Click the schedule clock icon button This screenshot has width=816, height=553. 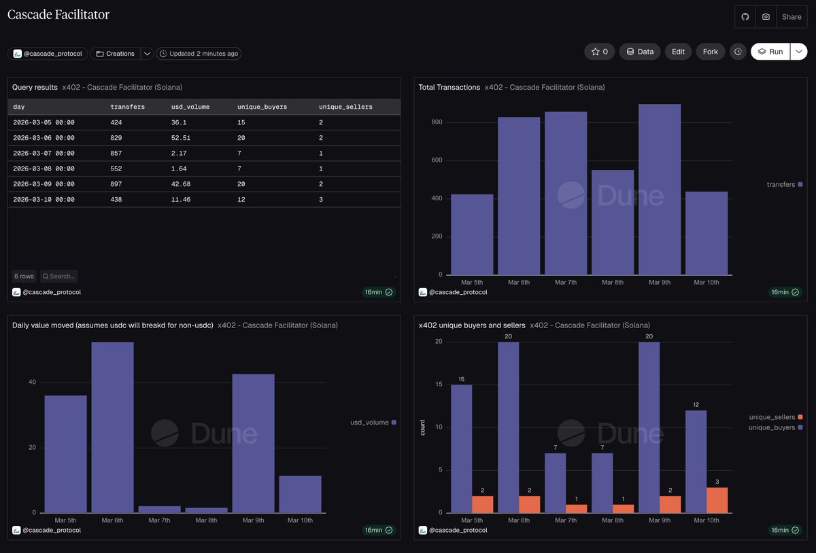tap(738, 52)
